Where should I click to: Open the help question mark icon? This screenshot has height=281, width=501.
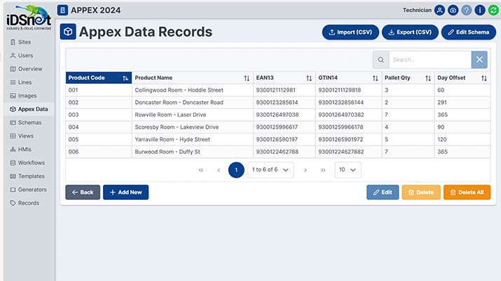[467, 10]
